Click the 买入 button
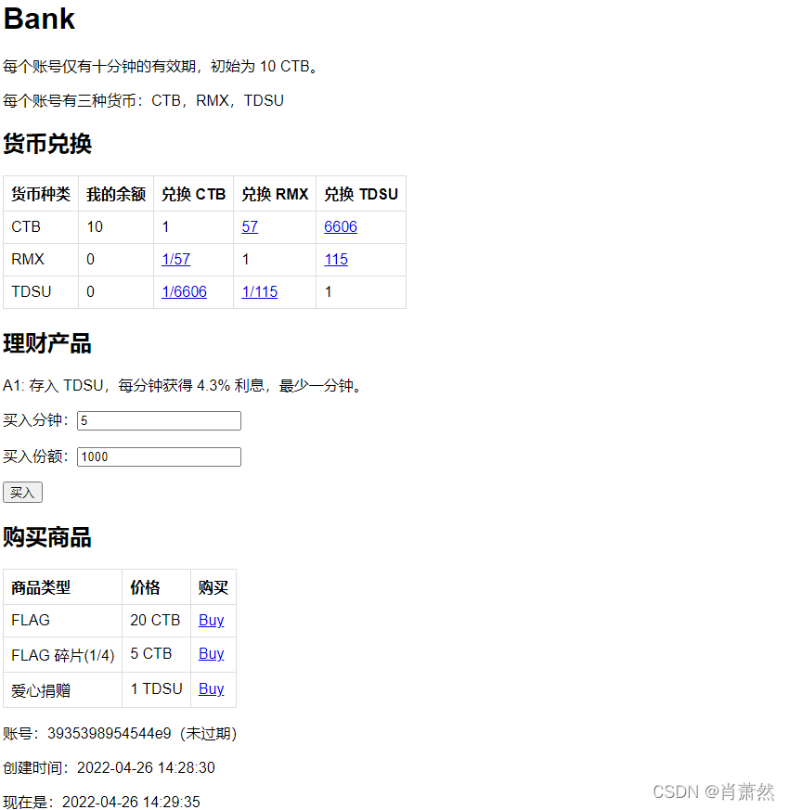 pyautogui.click(x=22, y=493)
